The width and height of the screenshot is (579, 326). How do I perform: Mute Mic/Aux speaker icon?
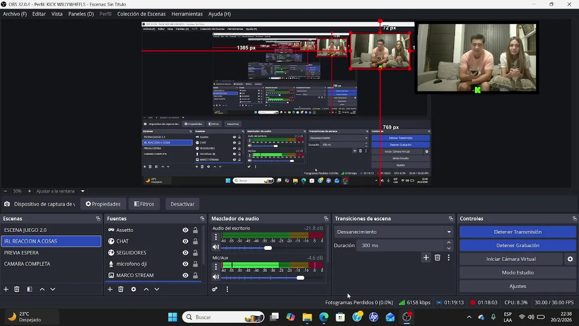(x=216, y=277)
